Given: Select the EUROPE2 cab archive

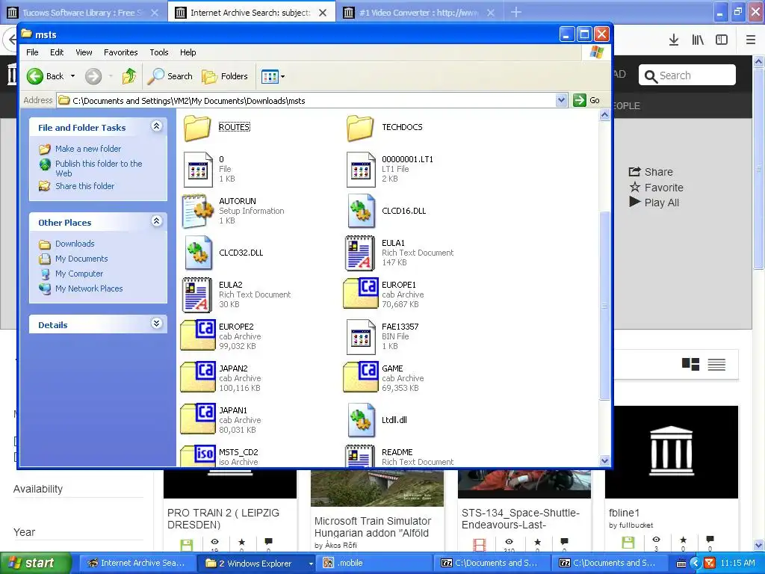Looking at the screenshot, I should (197, 336).
